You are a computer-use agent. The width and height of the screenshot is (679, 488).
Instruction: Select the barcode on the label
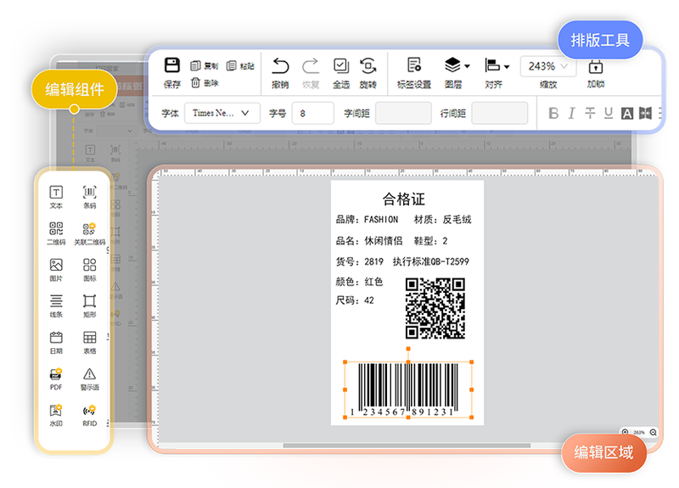(408, 390)
